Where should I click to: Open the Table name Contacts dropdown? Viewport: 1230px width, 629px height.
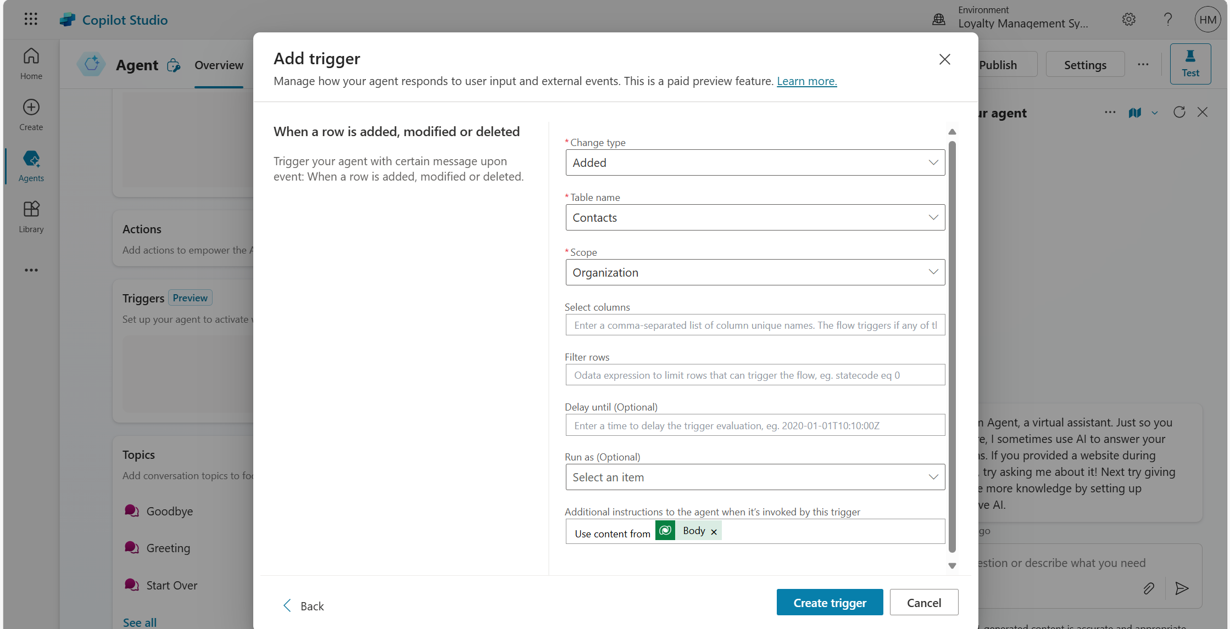click(755, 217)
